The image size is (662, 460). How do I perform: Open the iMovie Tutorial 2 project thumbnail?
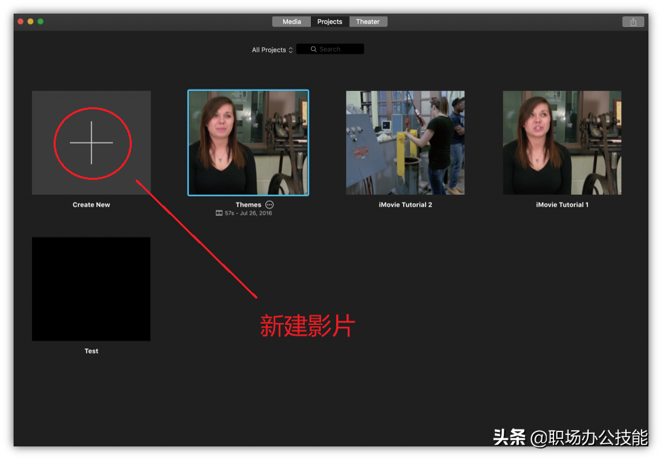[405, 143]
